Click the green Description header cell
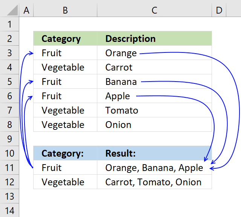241x217 pixels. pyautogui.click(x=154, y=38)
